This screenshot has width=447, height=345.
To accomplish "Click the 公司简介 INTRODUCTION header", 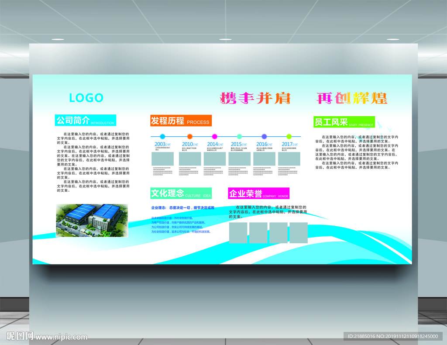I will (86, 121).
